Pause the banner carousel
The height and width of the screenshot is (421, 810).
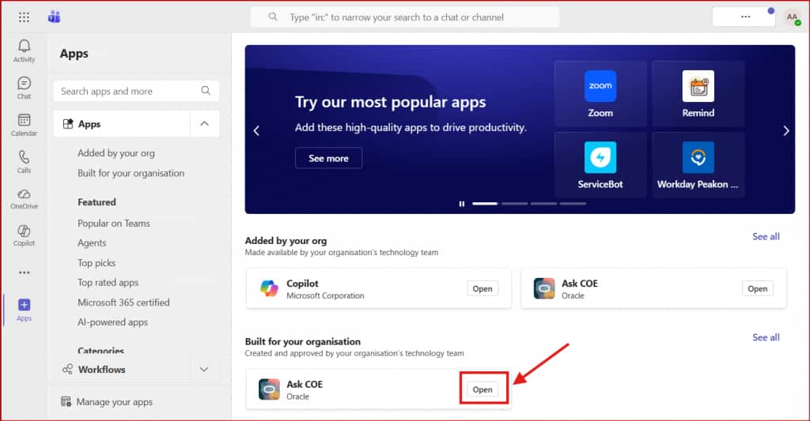tap(462, 204)
